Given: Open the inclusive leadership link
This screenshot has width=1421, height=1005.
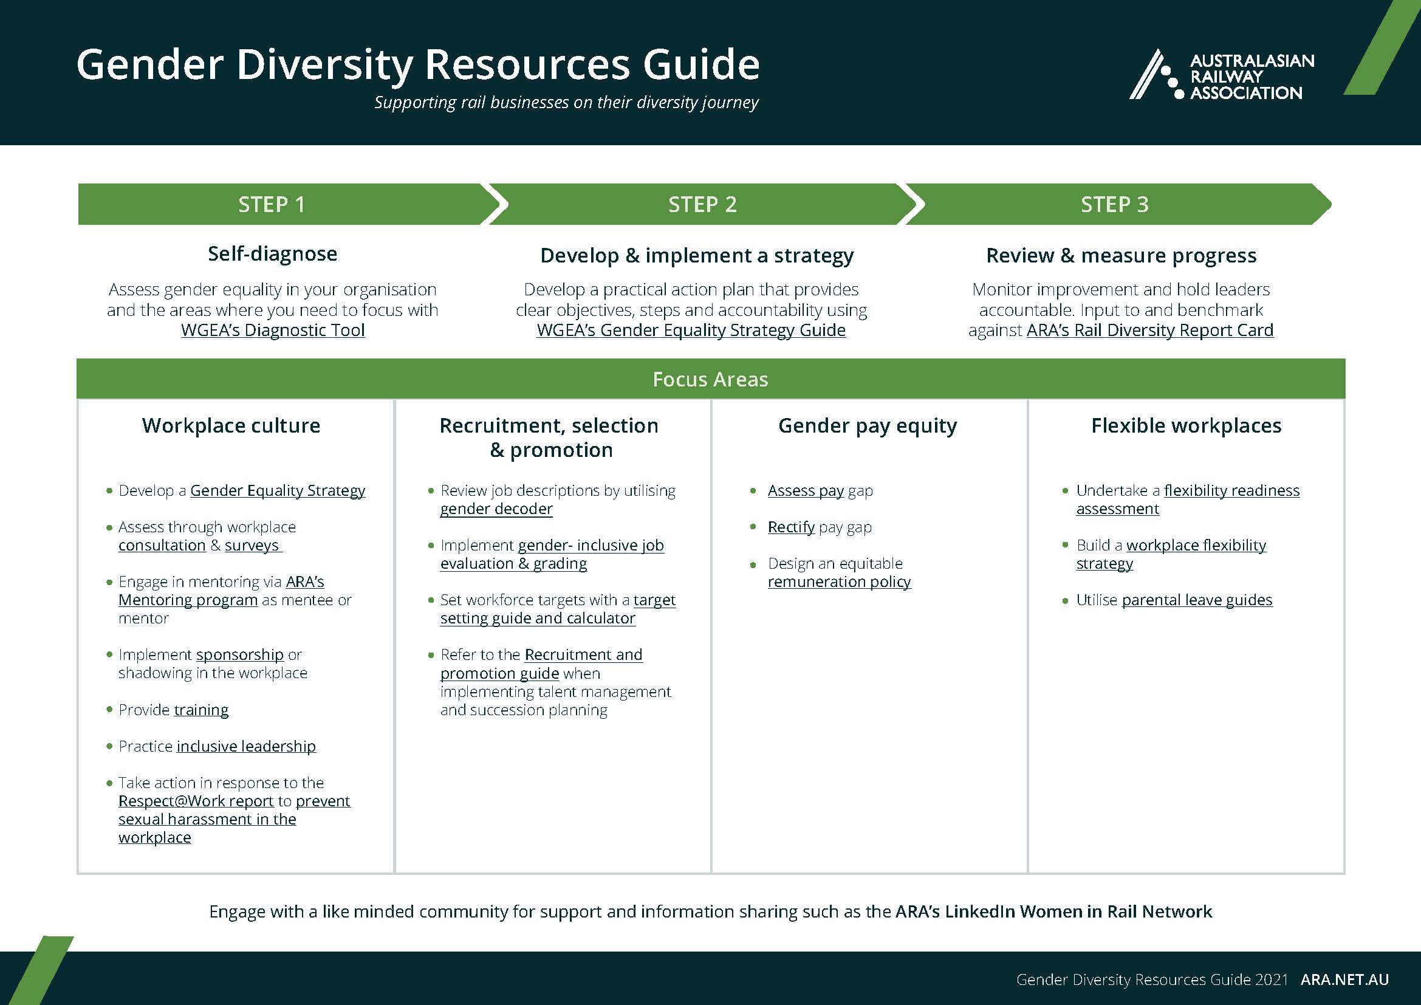Looking at the screenshot, I should click(245, 746).
